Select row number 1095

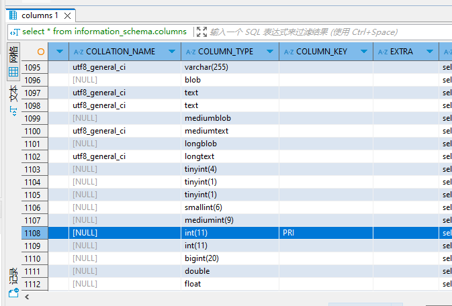click(x=35, y=67)
